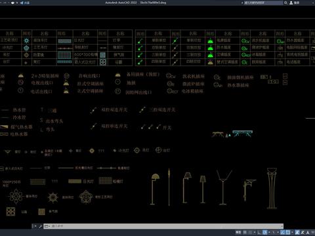Select the 冷水管 label in drawing
315x236 pixels.
click(19, 117)
